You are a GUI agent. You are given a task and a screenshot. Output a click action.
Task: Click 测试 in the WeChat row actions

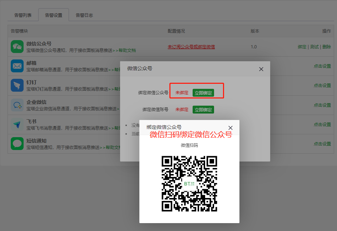pos(314,47)
